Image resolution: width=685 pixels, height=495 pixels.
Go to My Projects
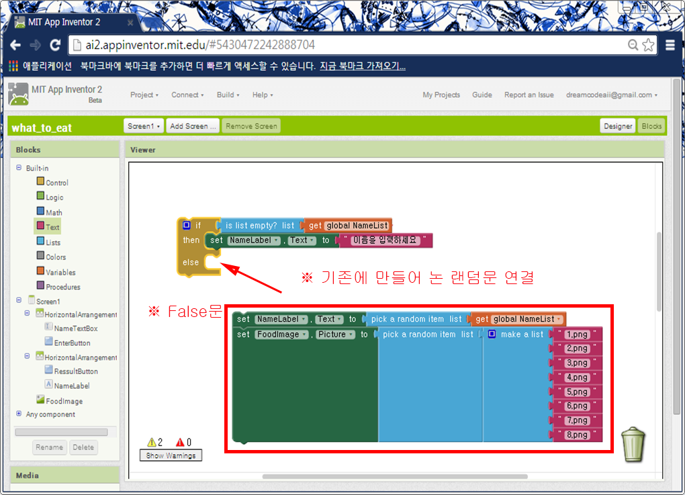tap(441, 95)
